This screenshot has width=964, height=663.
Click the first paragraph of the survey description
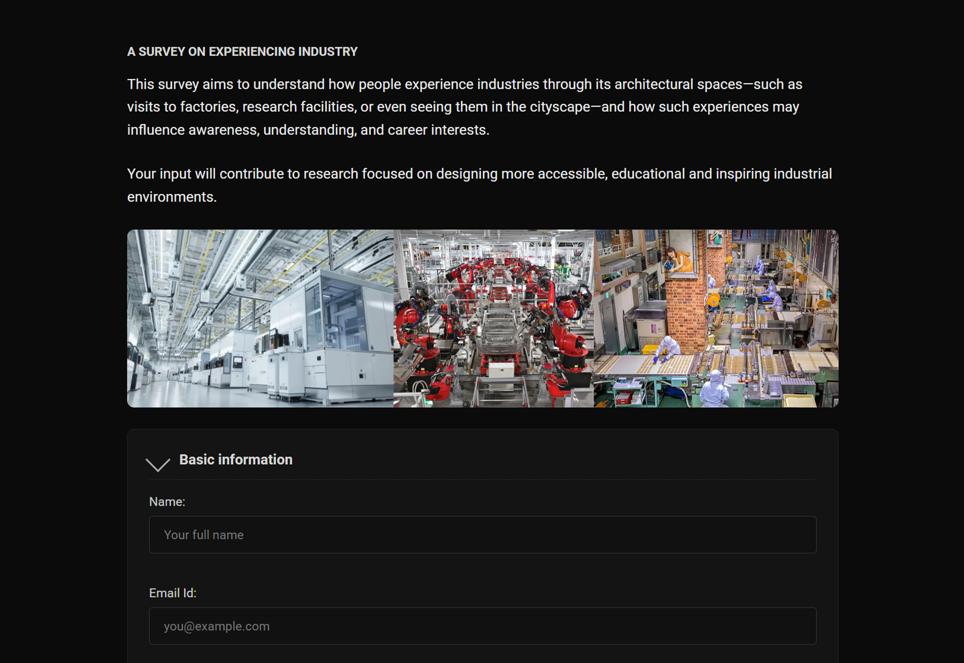coord(478,107)
